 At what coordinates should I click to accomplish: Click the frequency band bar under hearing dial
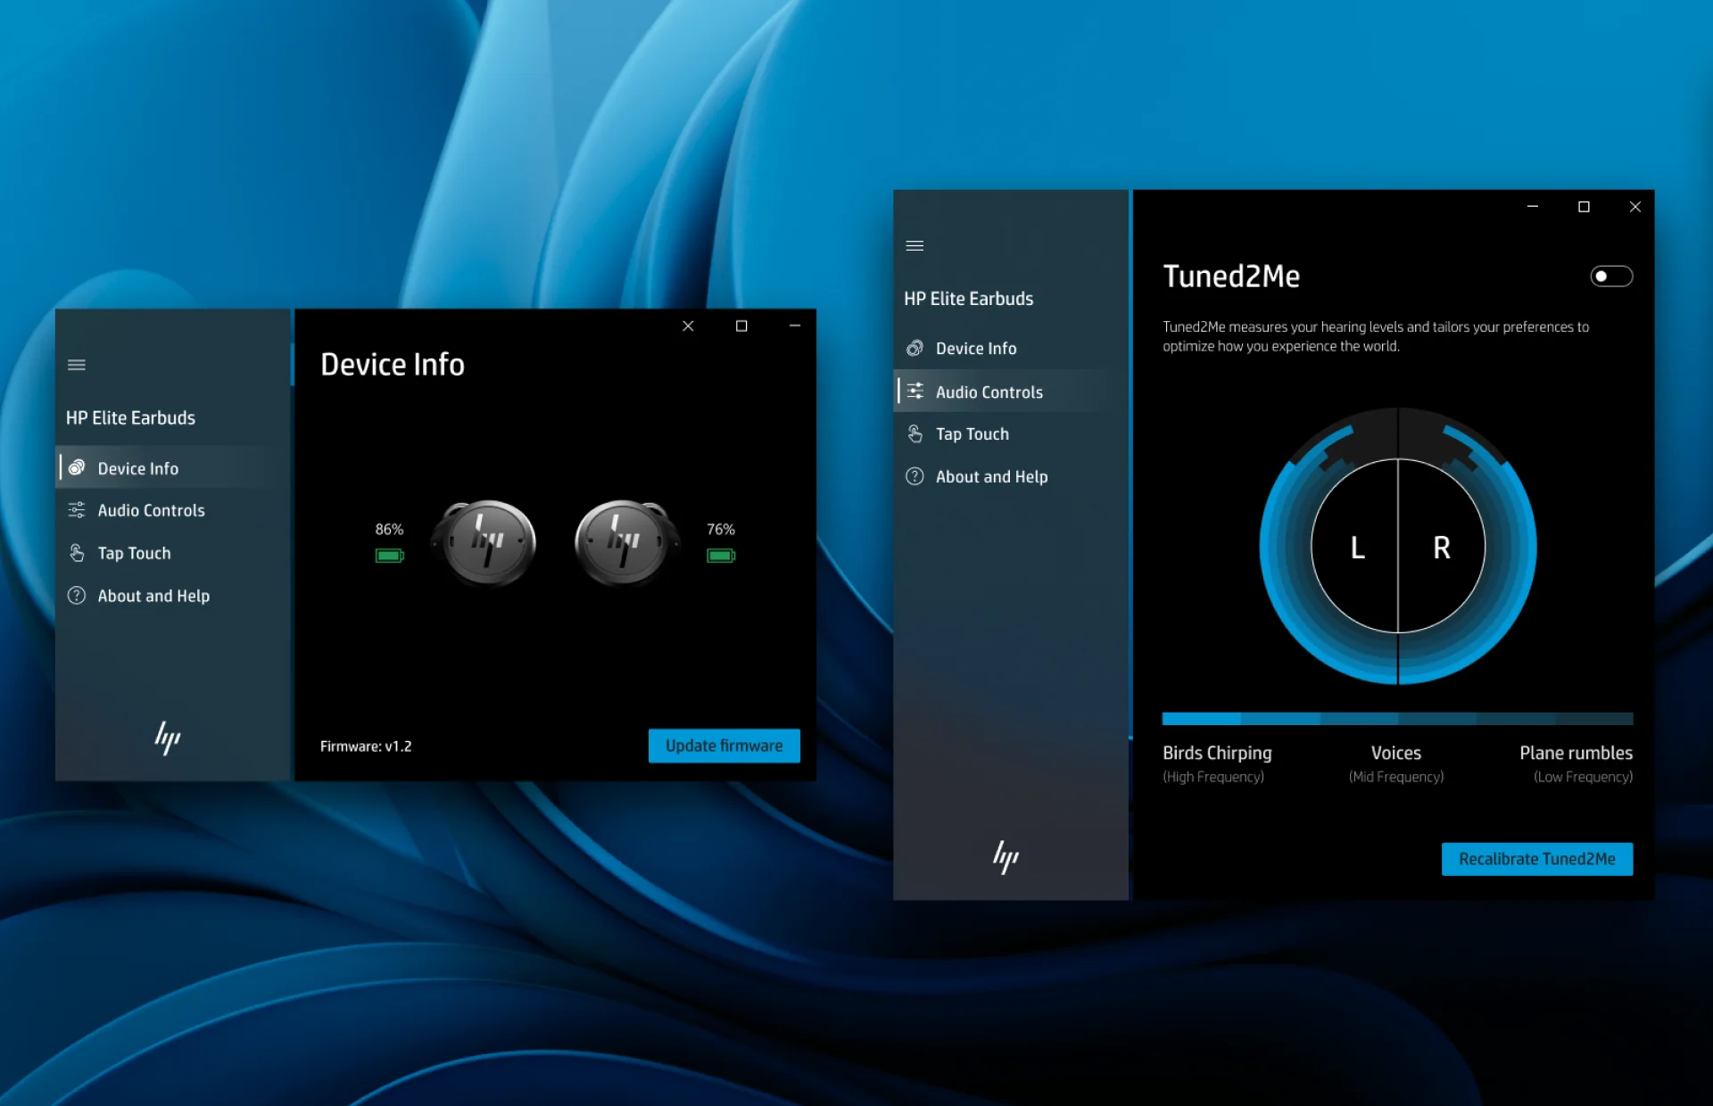click(x=1397, y=718)
